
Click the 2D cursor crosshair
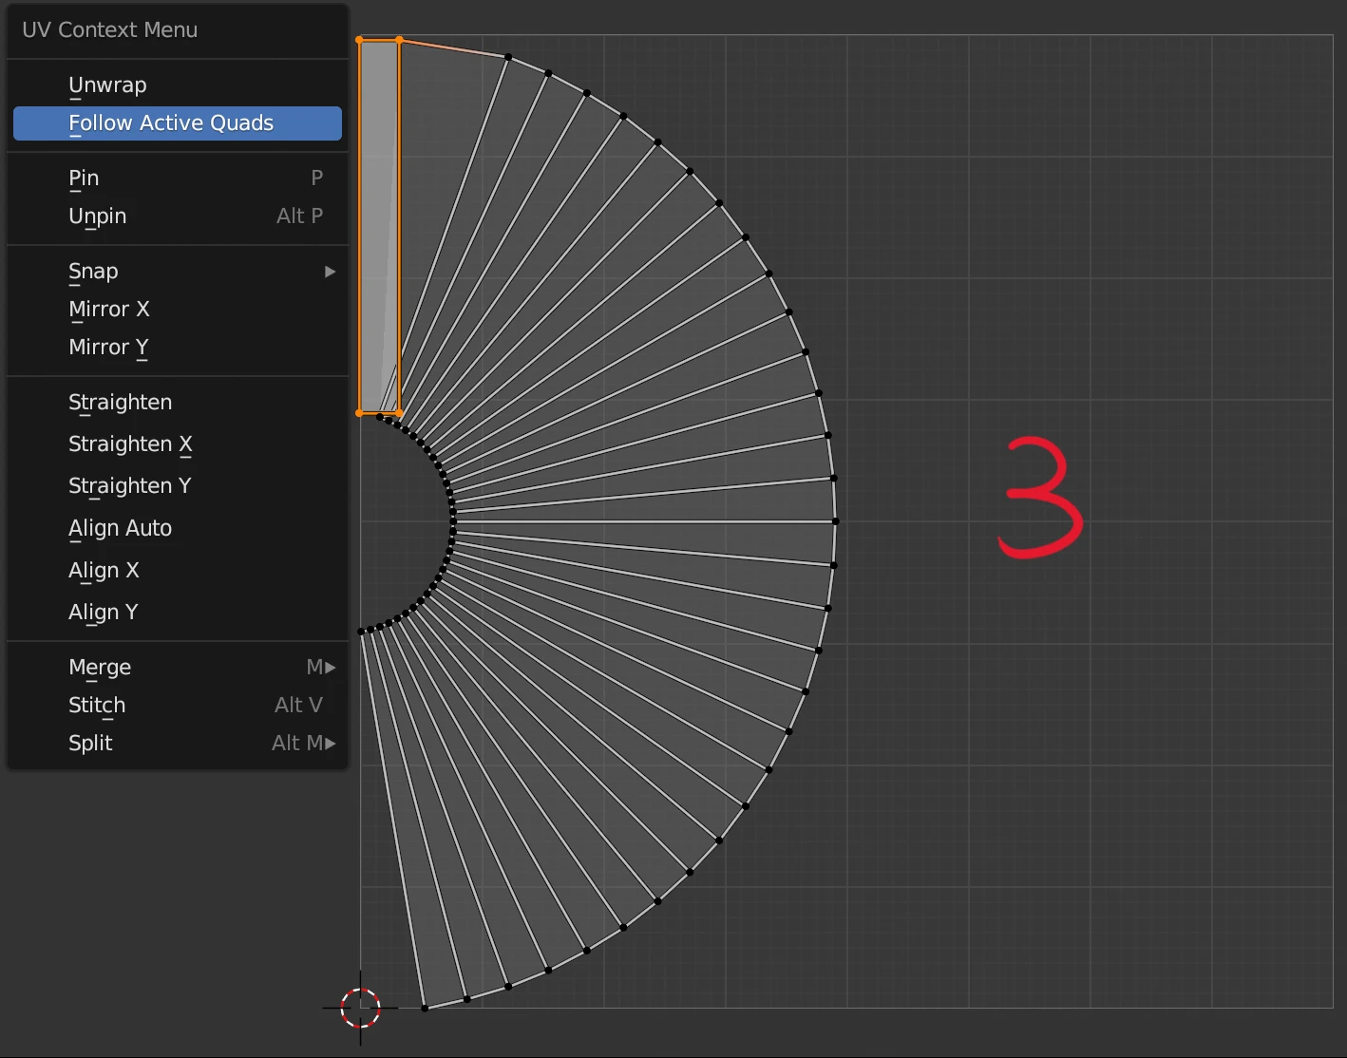[360, 1008]
